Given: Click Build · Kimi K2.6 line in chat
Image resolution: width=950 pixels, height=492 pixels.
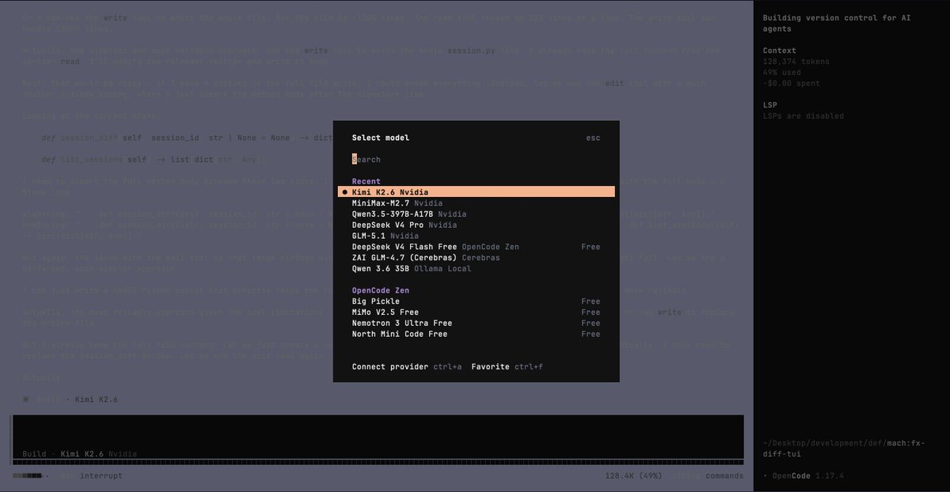Looking at the screenshot, I should click(77, 399).
